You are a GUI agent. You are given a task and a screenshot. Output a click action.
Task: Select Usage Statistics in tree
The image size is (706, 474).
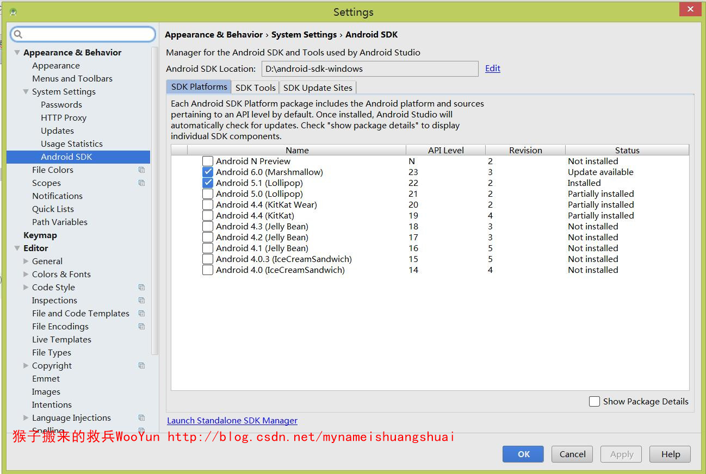coord(72,144)
